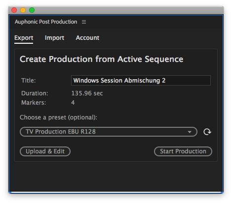Switch to the Export tab
The image size is (232, 204).
point(24,38)
